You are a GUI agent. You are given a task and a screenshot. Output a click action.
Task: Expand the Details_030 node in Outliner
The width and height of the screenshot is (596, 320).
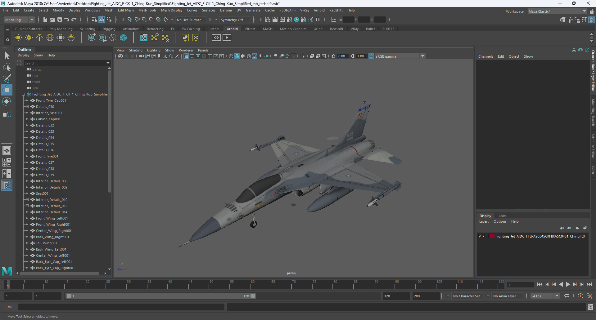click(27, 107)
